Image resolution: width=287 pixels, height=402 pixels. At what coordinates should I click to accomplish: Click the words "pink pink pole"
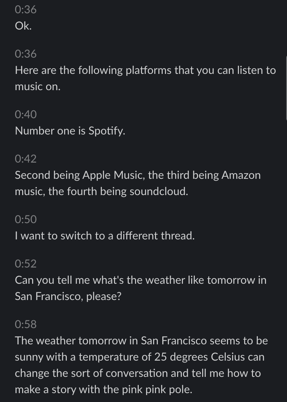click(x=152, y=390)
